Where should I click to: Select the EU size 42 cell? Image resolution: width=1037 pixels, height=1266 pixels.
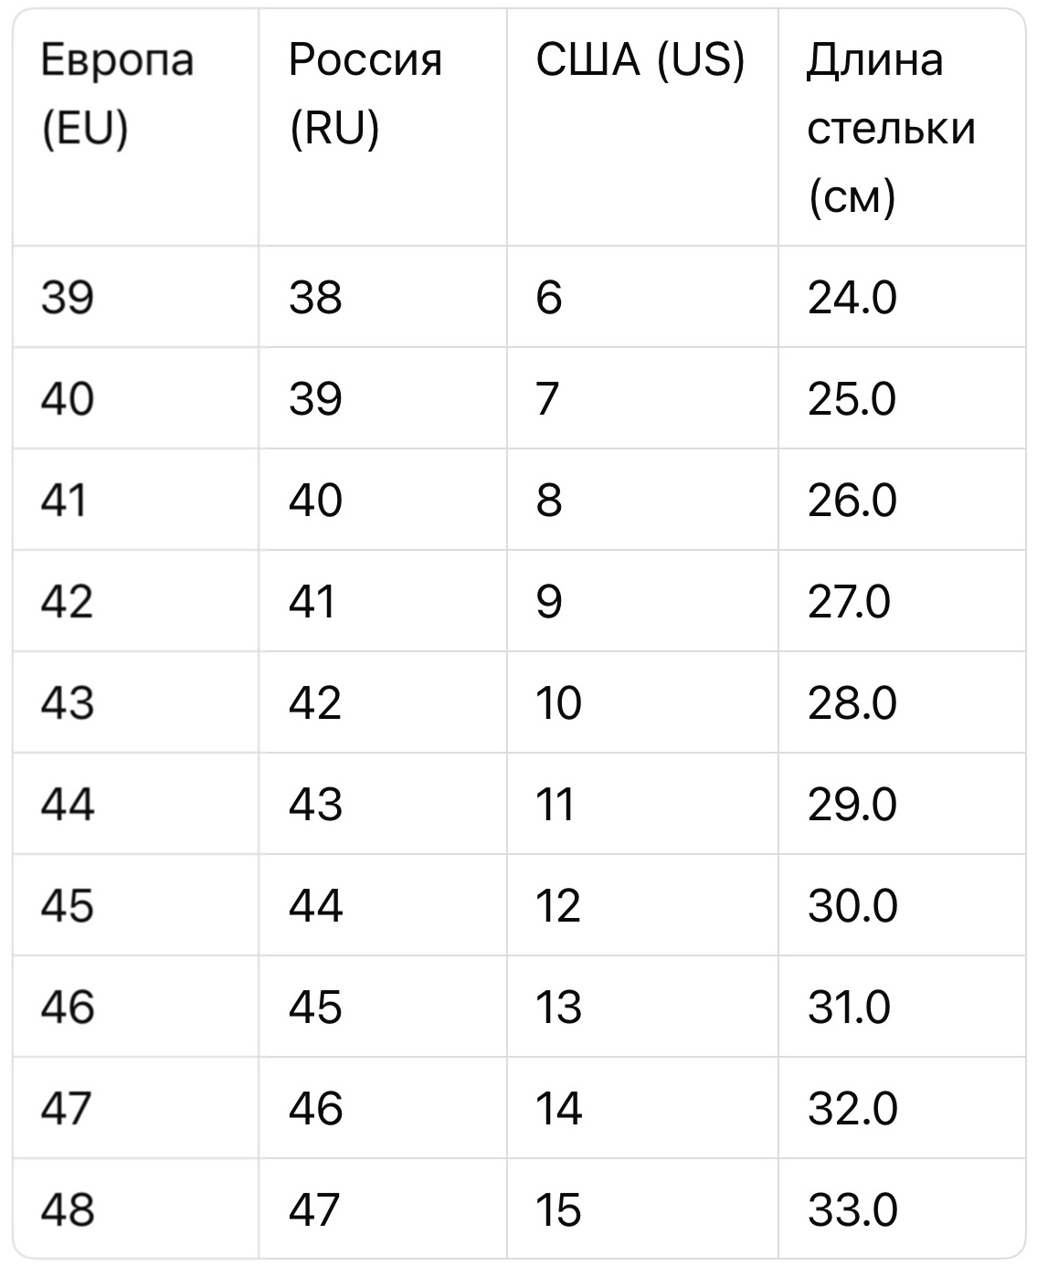tap(67, 601)
